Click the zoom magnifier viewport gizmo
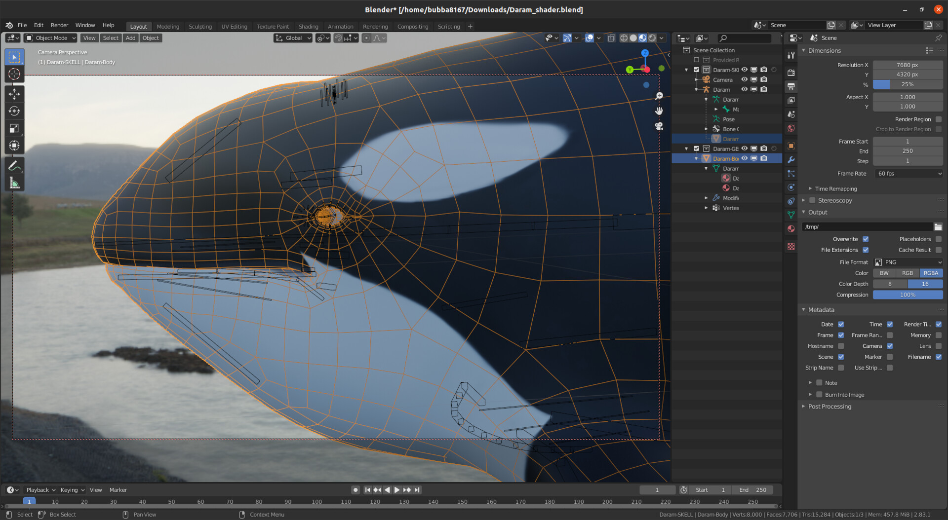Viewport: 948px width, 520px height. pyautogui.click(x=659, y=96)
